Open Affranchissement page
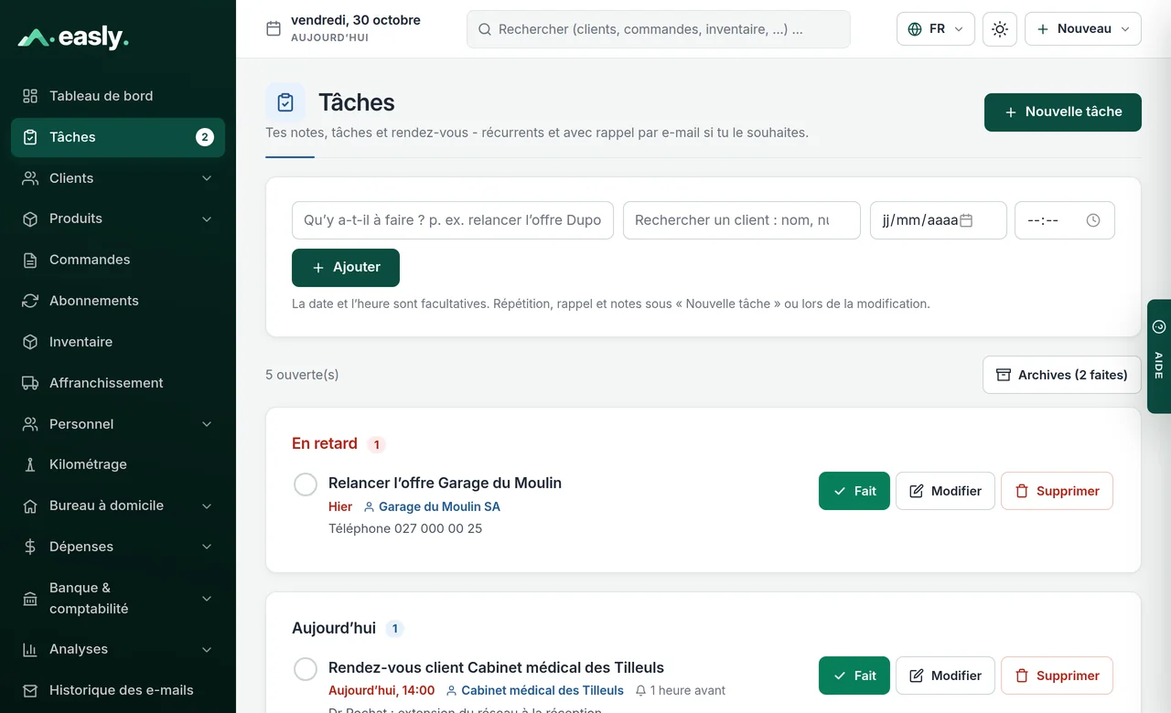The image size is (1171, 713). (x=118, y=383)
